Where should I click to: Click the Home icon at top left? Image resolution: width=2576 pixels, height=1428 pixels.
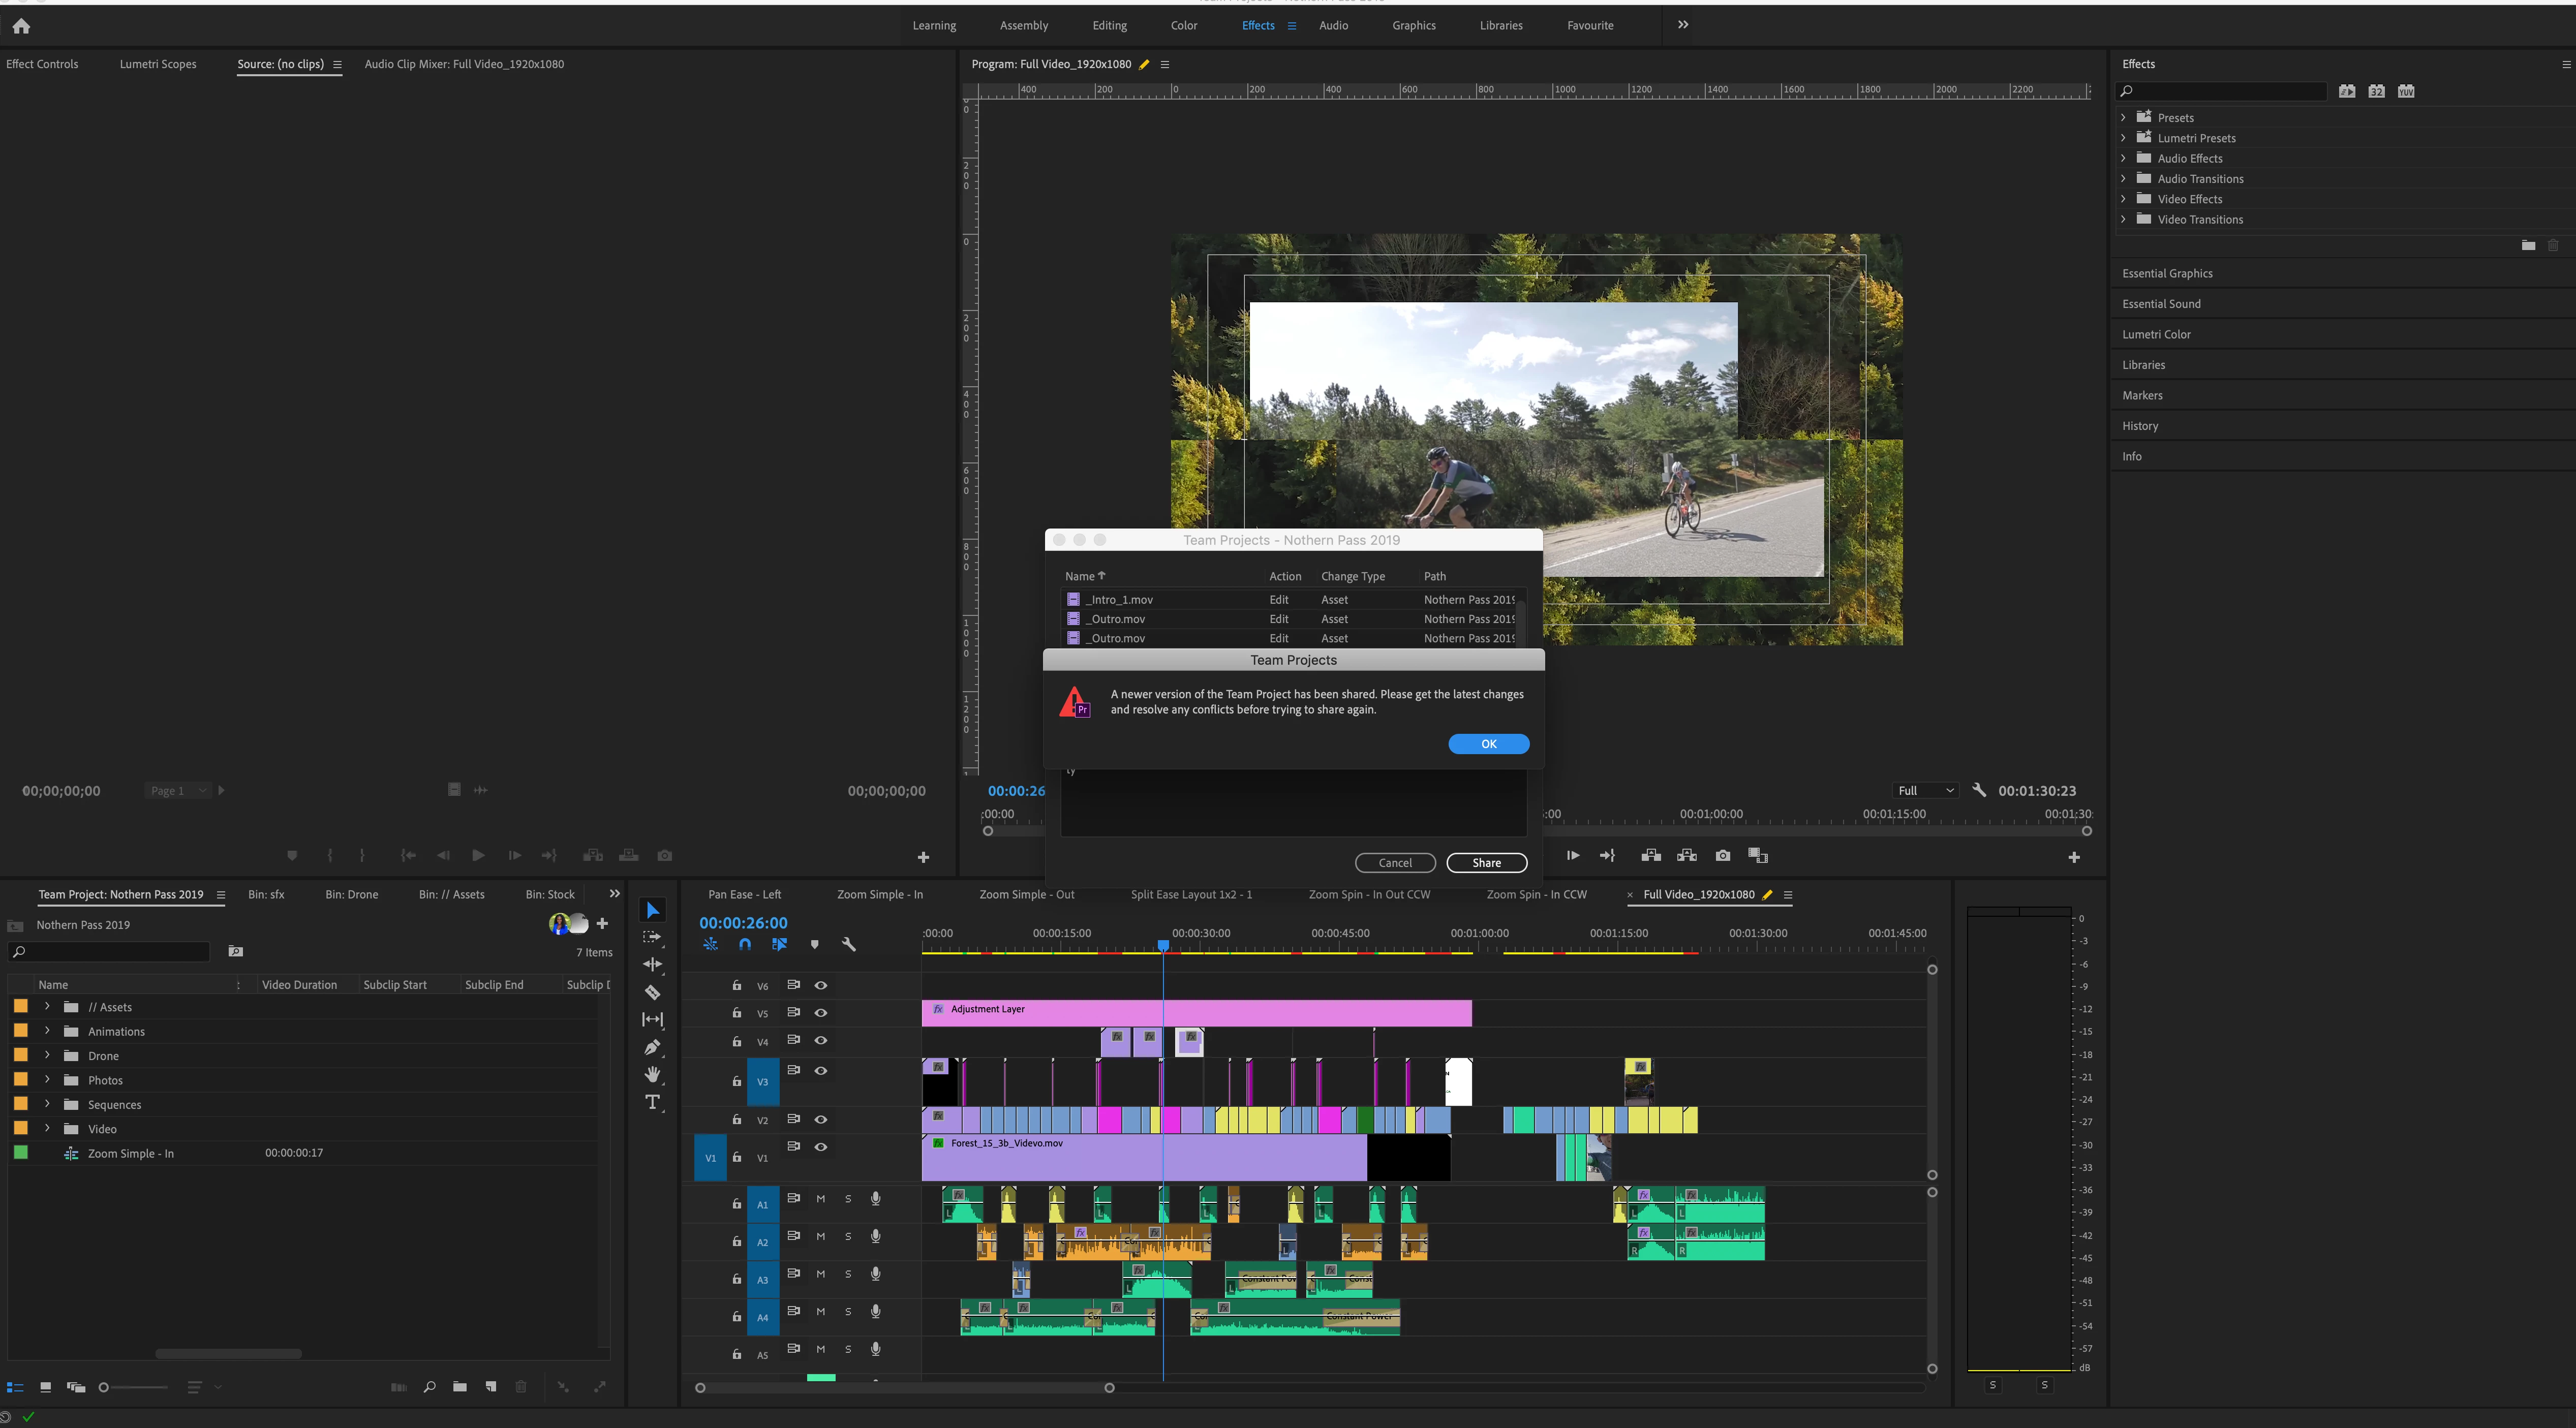[x=21, y=26]
